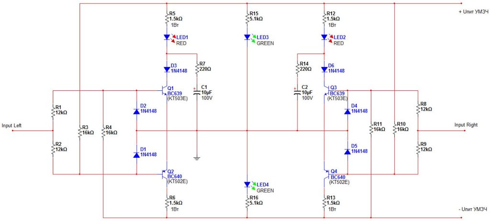The width and height of the screenshot is (490, 221).
Task: Select resistor R4 16kΩ symbol
Action: 103,132
